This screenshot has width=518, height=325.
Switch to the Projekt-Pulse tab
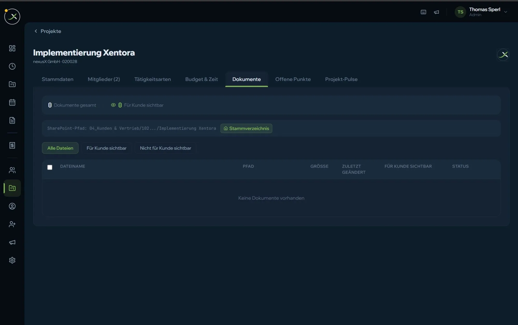coord(341,79)
